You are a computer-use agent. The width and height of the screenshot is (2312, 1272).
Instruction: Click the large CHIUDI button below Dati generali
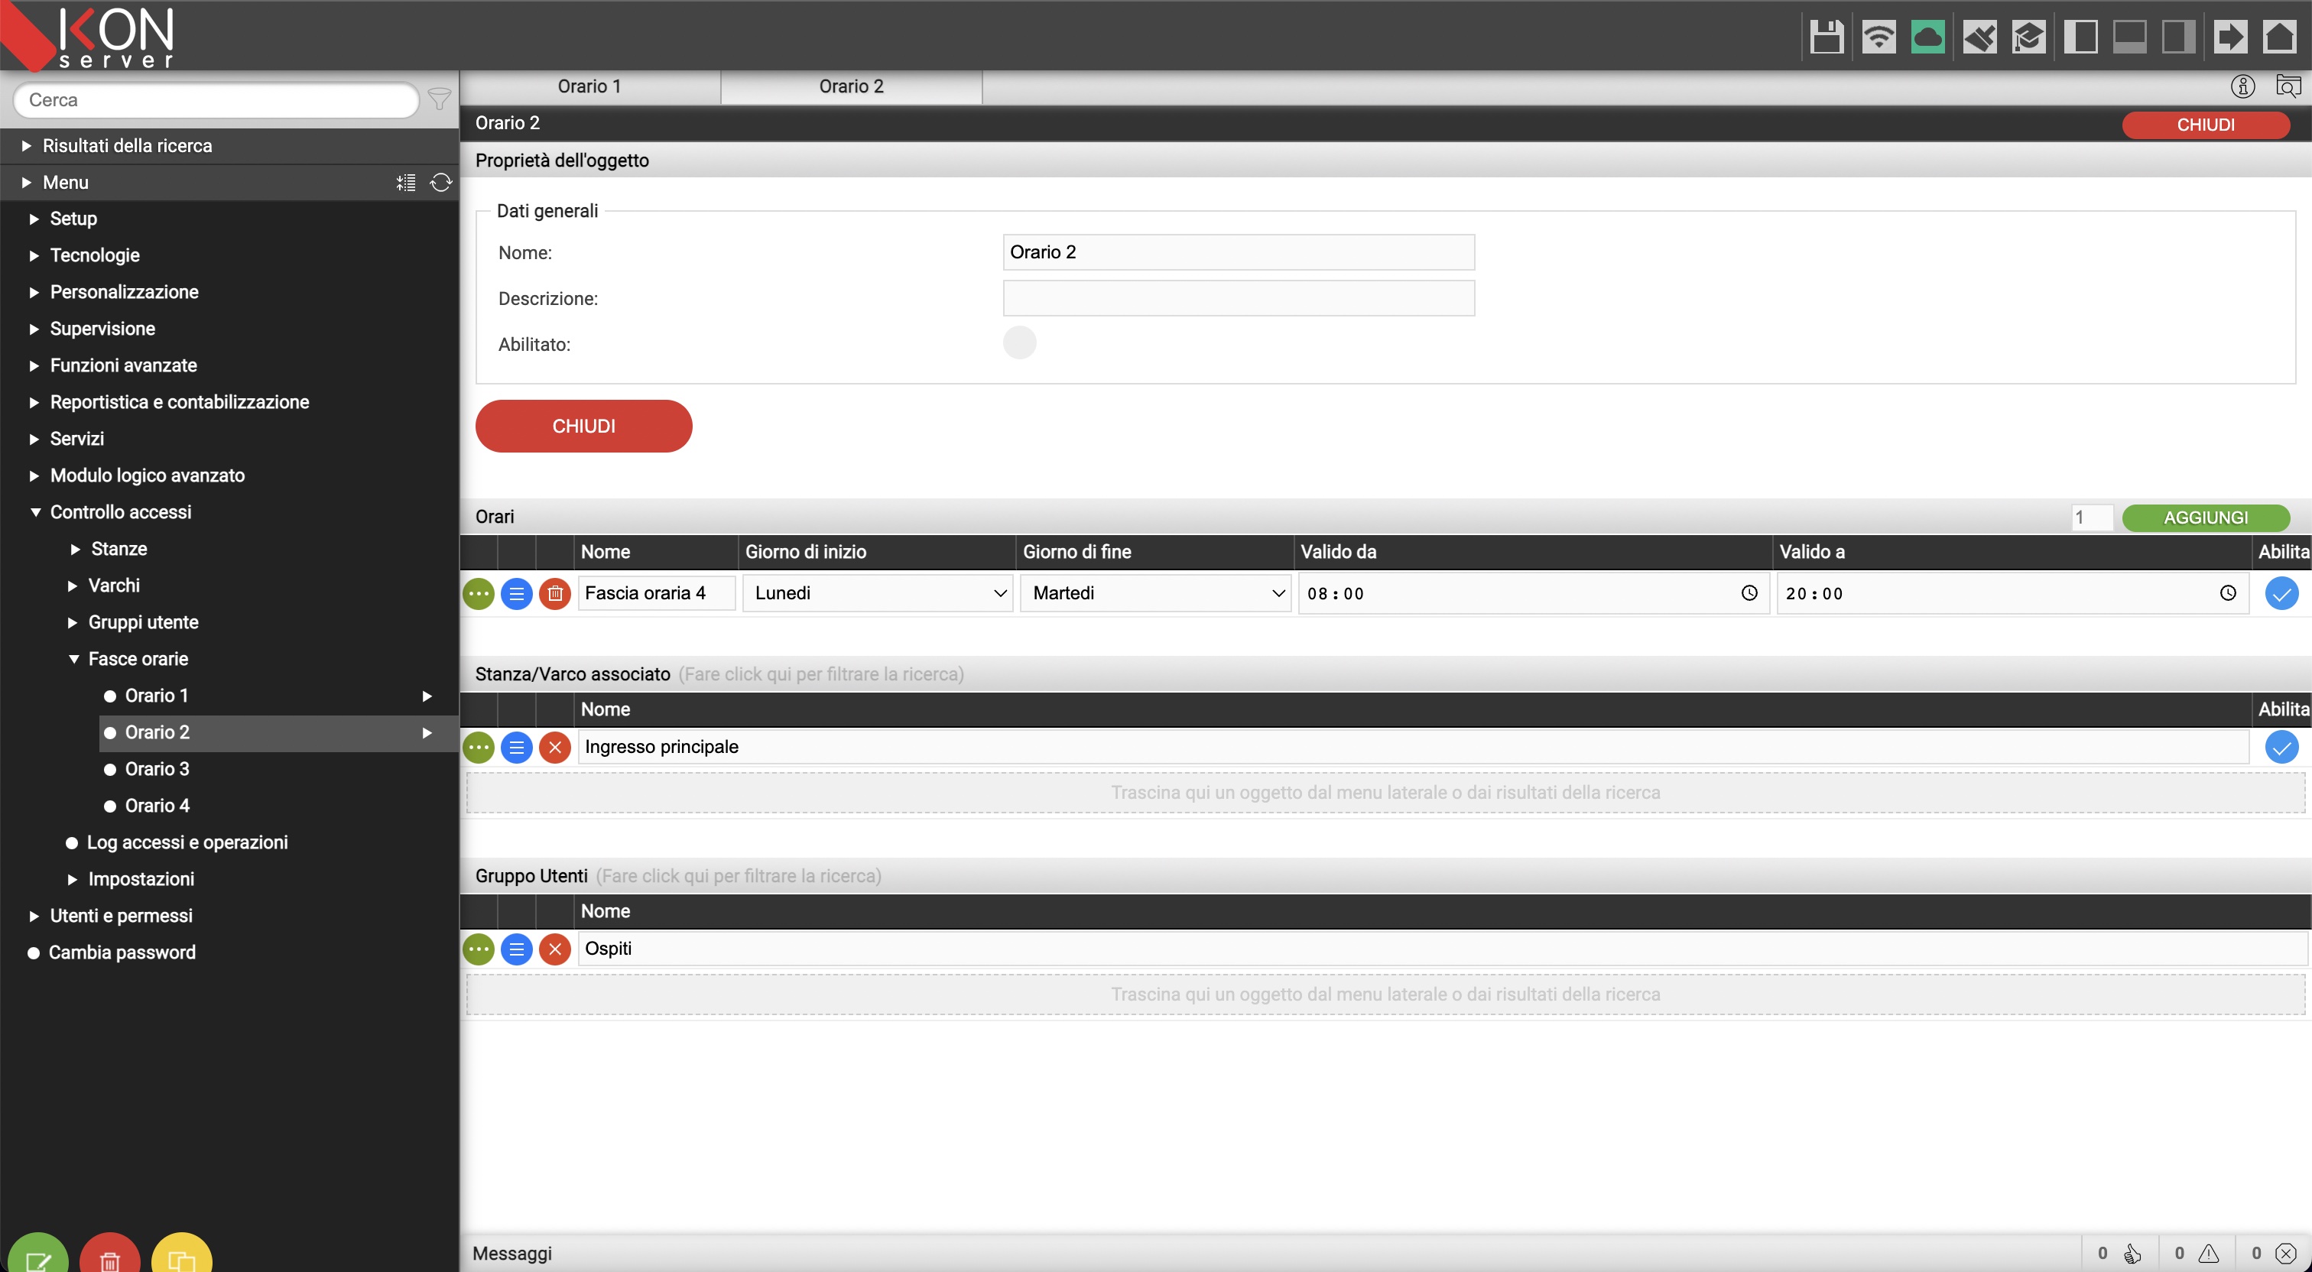pyautogui.click(x=583, y=427)
